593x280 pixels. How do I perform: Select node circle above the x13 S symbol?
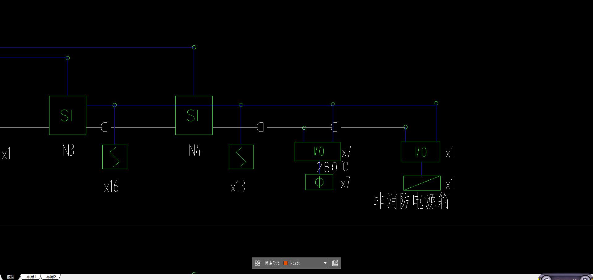pyautogui.click(x=241, y=105)
